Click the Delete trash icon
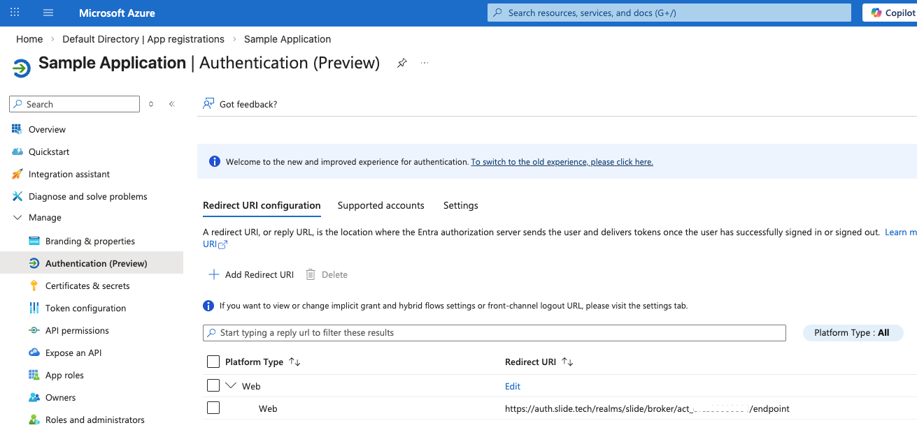Image resolution: width=917 pixels, height=430 pixels. point(311,274)
